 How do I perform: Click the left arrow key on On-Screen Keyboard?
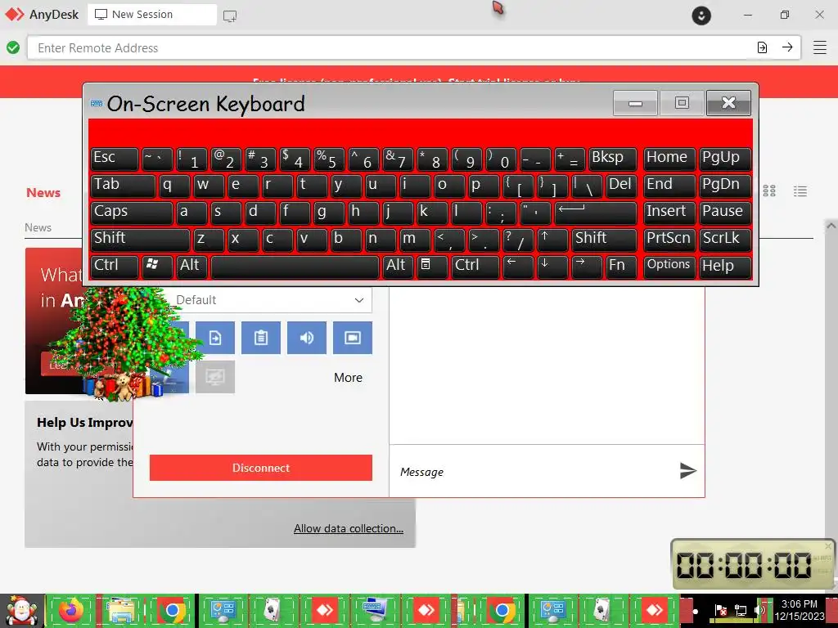coord(518,266)
